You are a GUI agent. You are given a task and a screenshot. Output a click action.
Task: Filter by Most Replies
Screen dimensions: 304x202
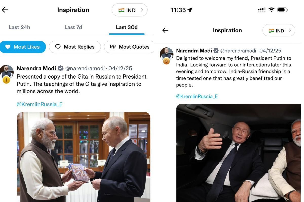point(75,47)
